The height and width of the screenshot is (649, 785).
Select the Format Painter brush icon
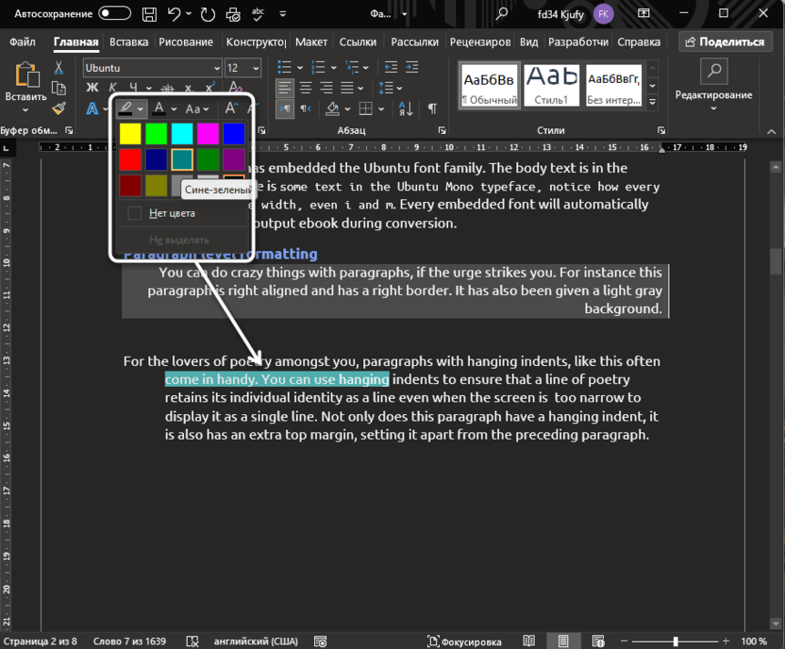click(x=58, y=107)
